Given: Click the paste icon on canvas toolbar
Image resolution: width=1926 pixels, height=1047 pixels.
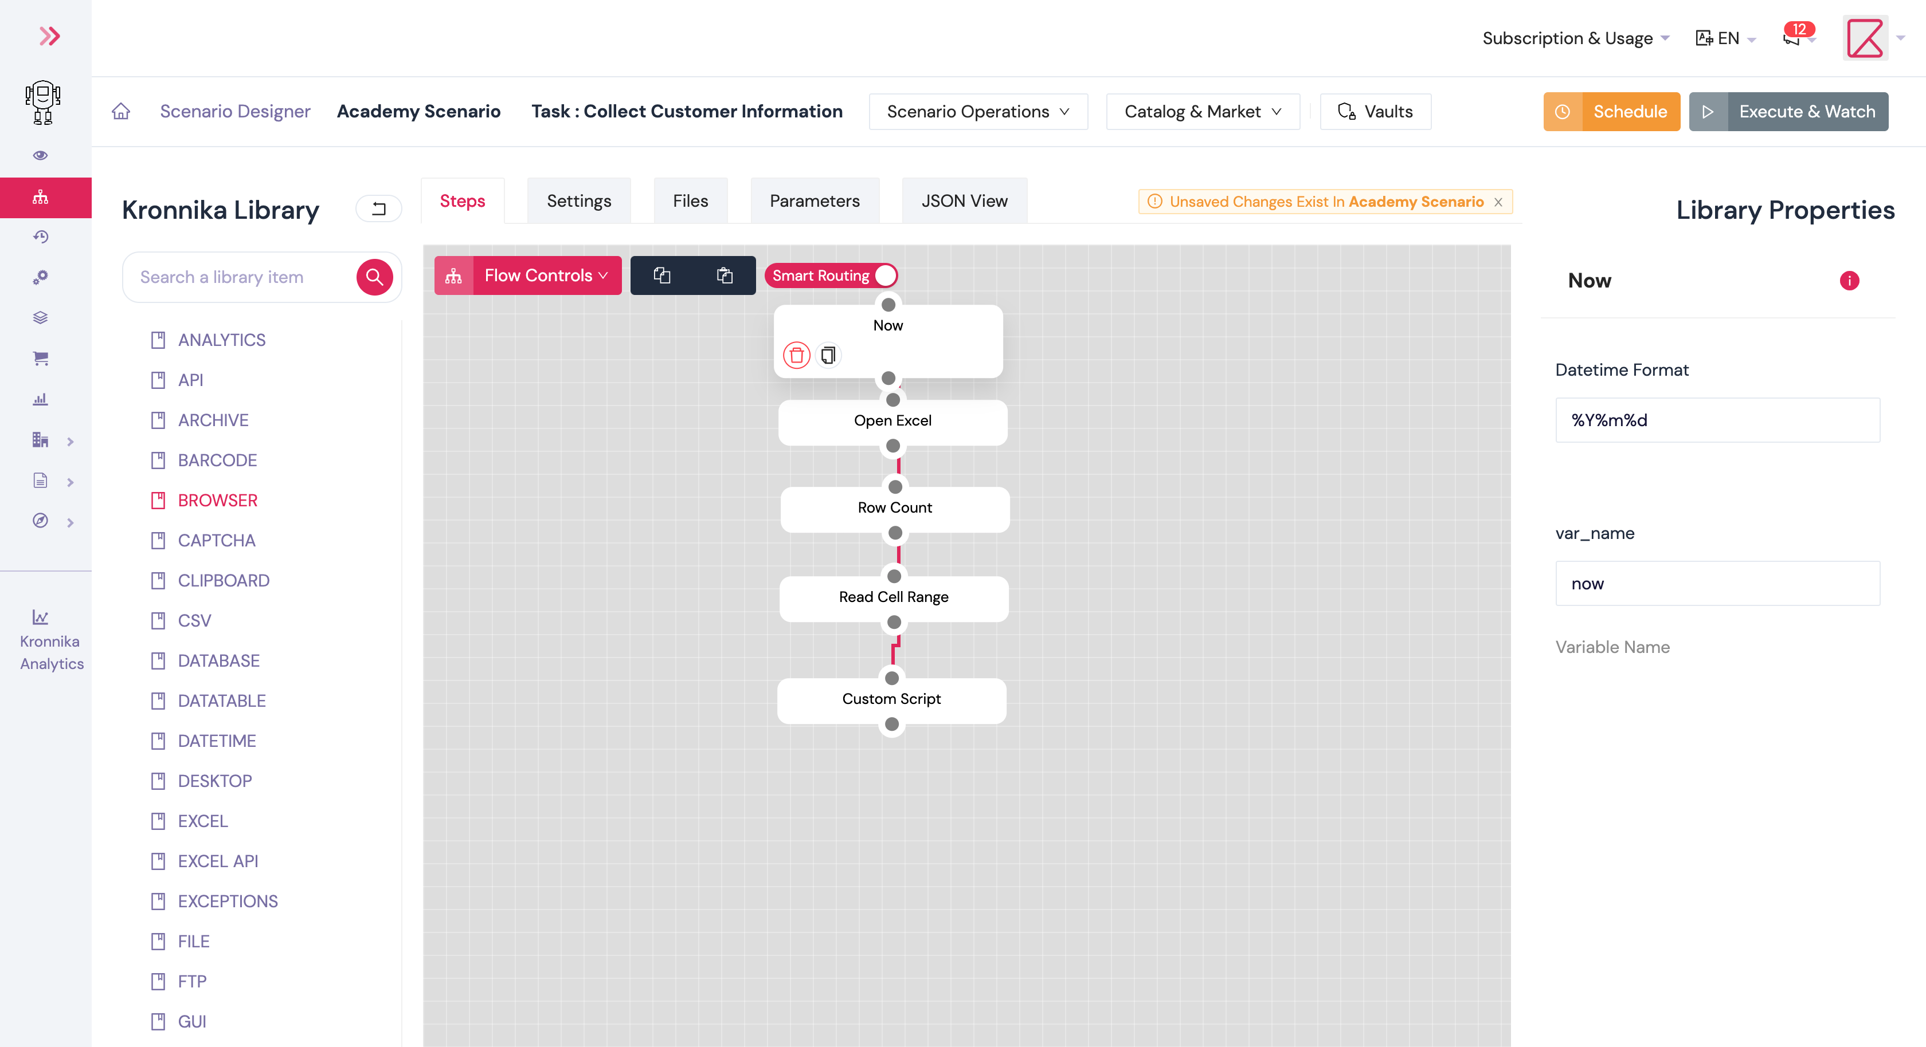Looking at the screenshot, I should (724, 275).
